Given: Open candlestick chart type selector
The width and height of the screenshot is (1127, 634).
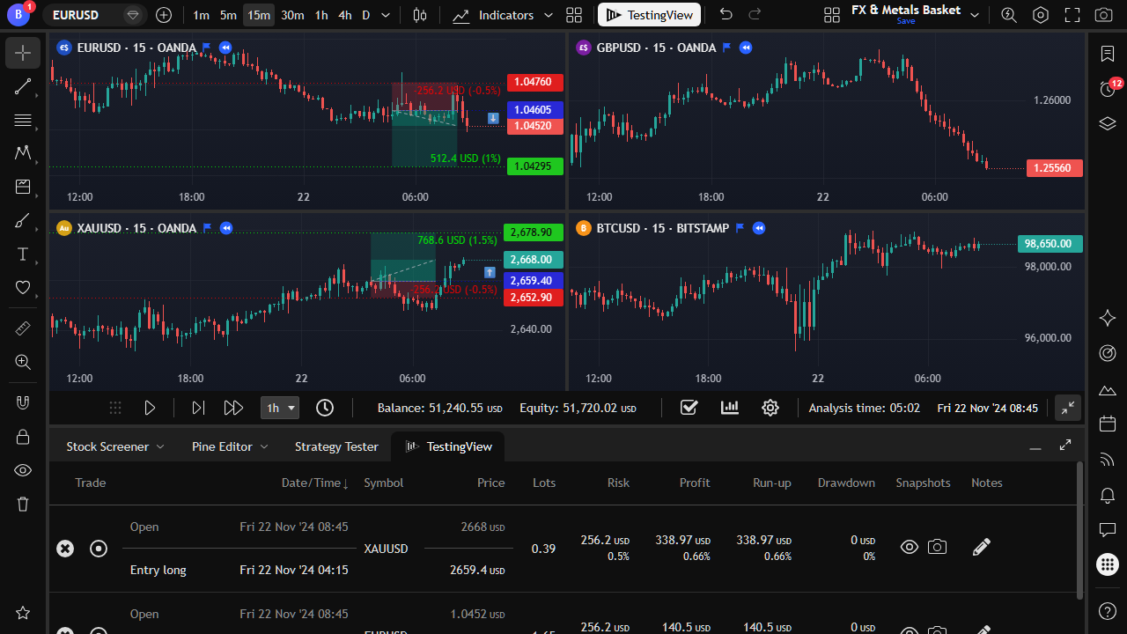Looking at the screenshot, I should [420, 15].
